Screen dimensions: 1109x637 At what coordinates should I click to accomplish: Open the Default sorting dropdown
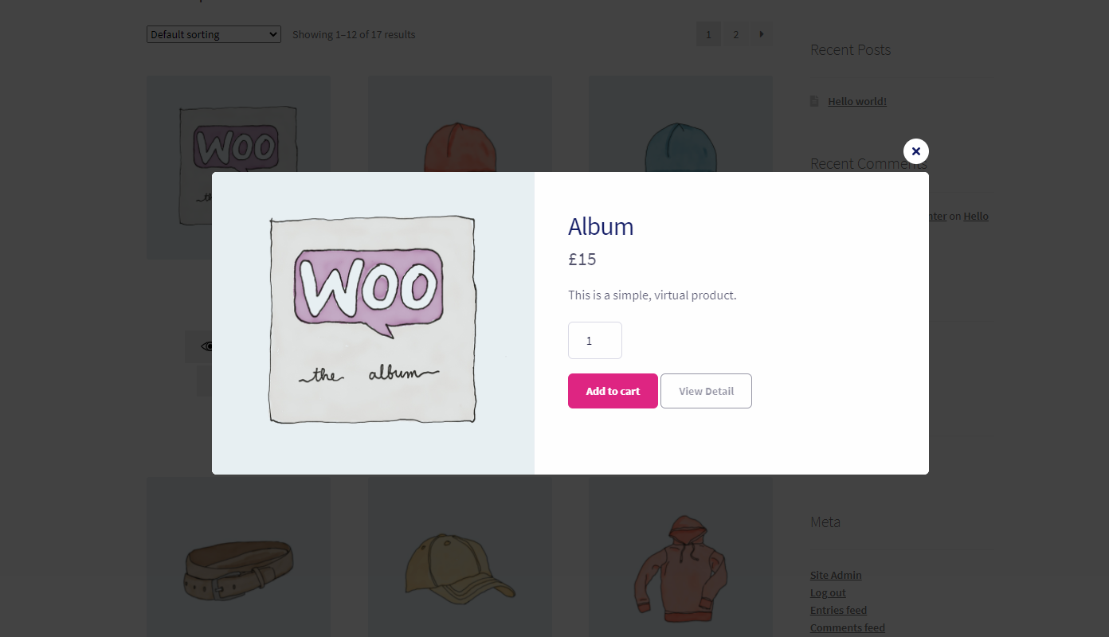(x=214, y=34)
